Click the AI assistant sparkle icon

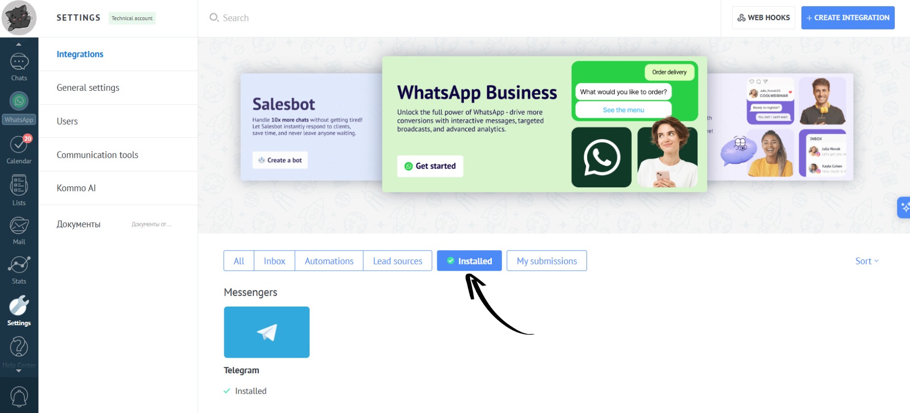904,207
